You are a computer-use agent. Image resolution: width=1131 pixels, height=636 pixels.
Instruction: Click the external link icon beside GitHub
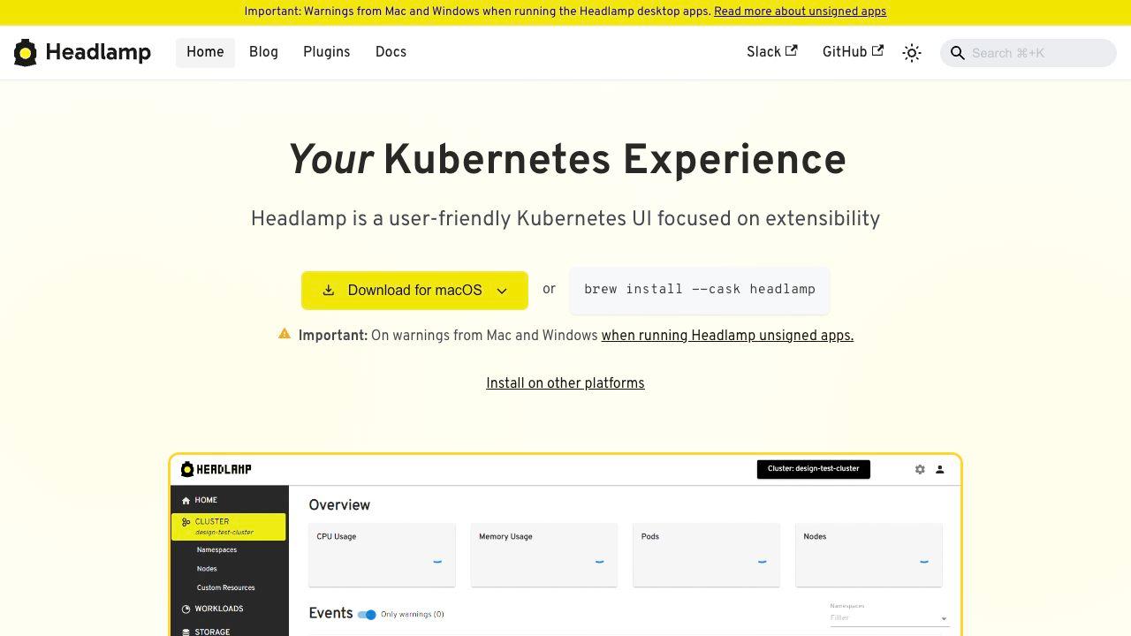tap(877, 50)
